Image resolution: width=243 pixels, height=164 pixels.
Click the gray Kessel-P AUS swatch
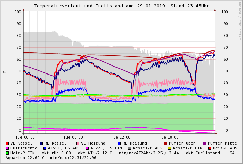click(x=129, y=148)
